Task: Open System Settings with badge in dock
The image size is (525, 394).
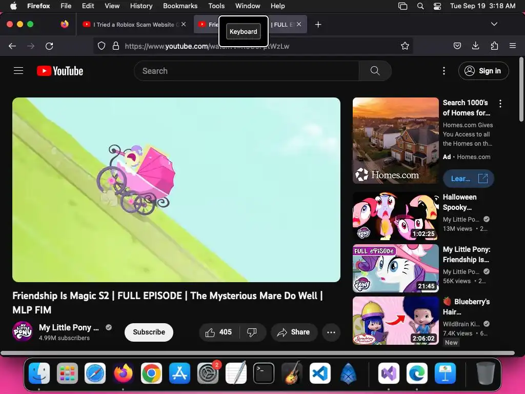Action: click(x=208, y=373)
